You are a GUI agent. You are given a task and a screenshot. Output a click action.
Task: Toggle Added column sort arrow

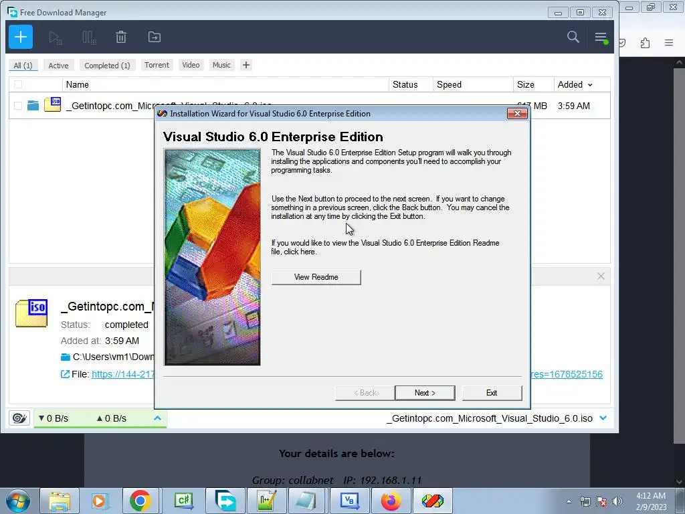tap(590, 85)
